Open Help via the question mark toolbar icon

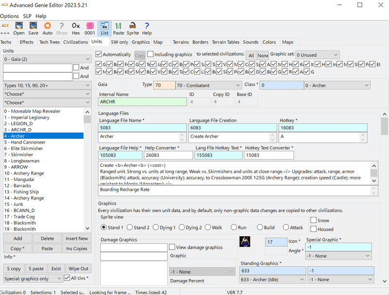(146, 28)
